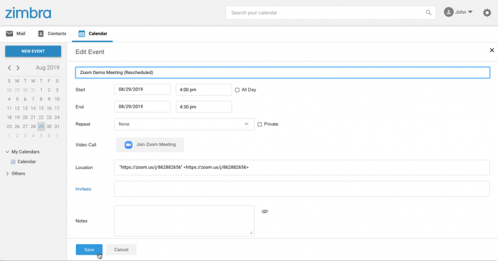Switch to the Mail tab
Image resolution: width=498 pixels, height=261 pixels.
[16, 34]
